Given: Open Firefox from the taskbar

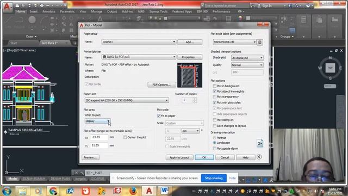Looking at the screenshot, I should [x=133, y=191].
